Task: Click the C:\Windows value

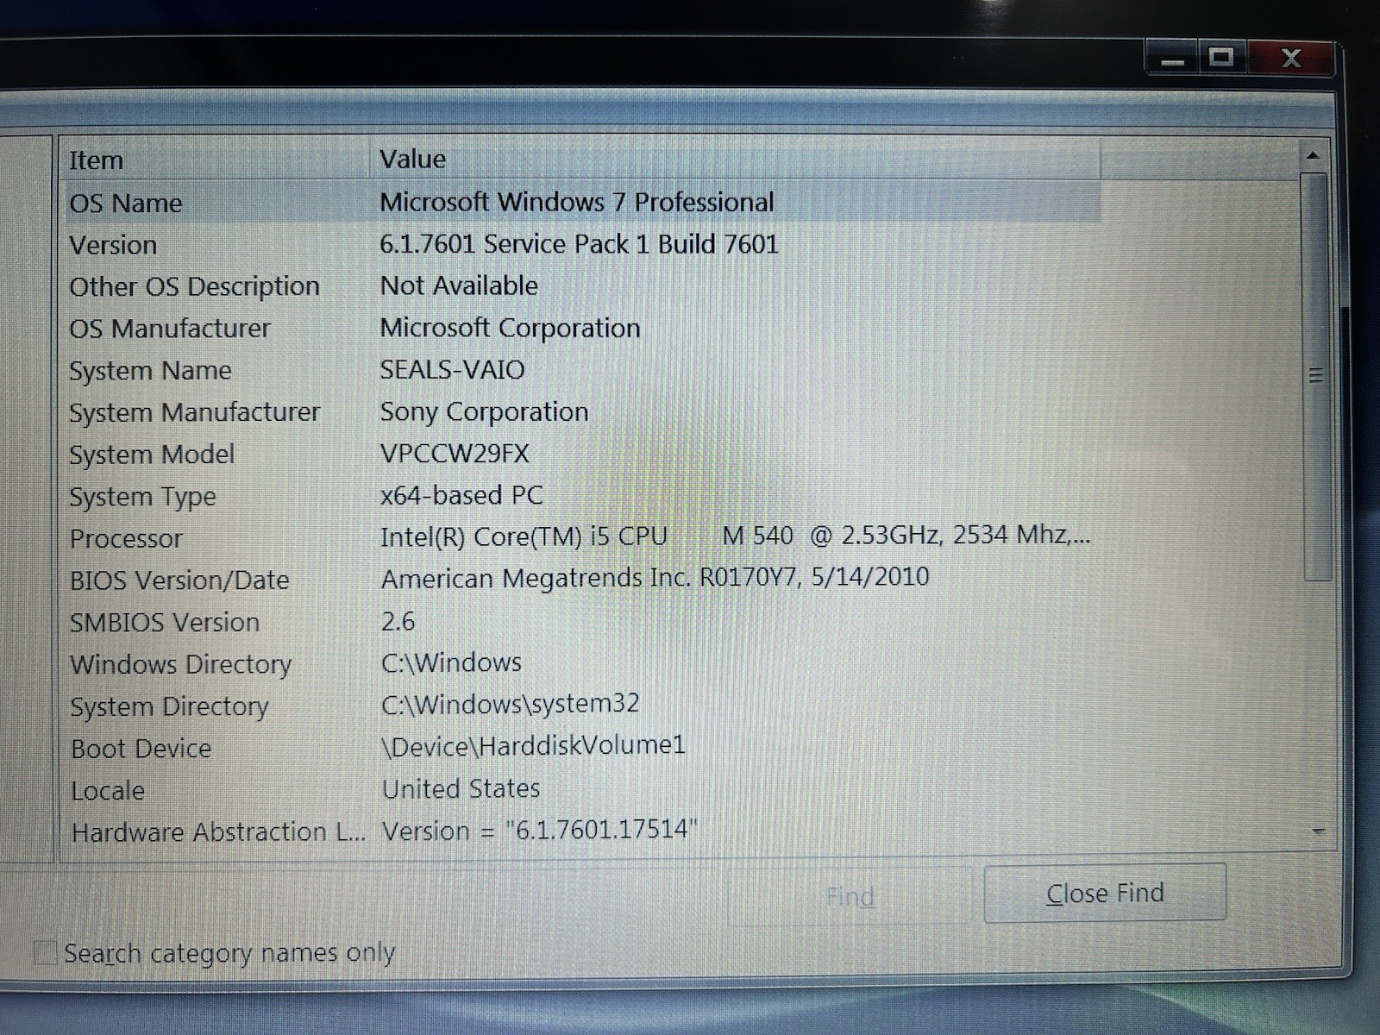Action: 451,662
